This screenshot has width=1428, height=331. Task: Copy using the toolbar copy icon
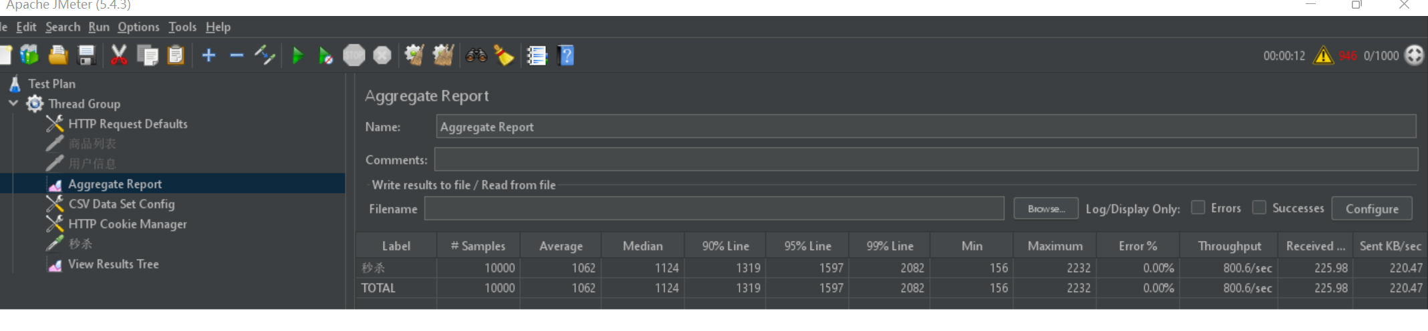click(147, 55)
